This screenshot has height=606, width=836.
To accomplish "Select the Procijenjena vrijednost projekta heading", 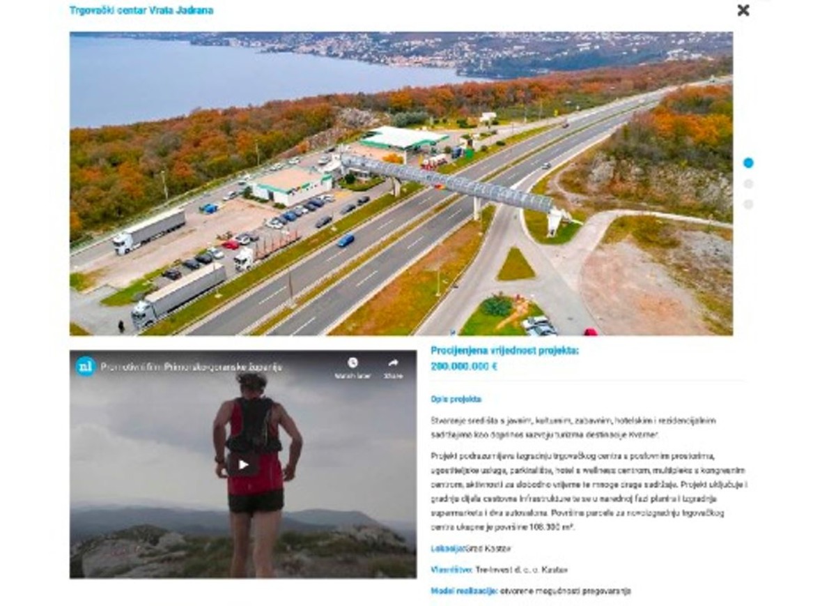I will 504,351.
